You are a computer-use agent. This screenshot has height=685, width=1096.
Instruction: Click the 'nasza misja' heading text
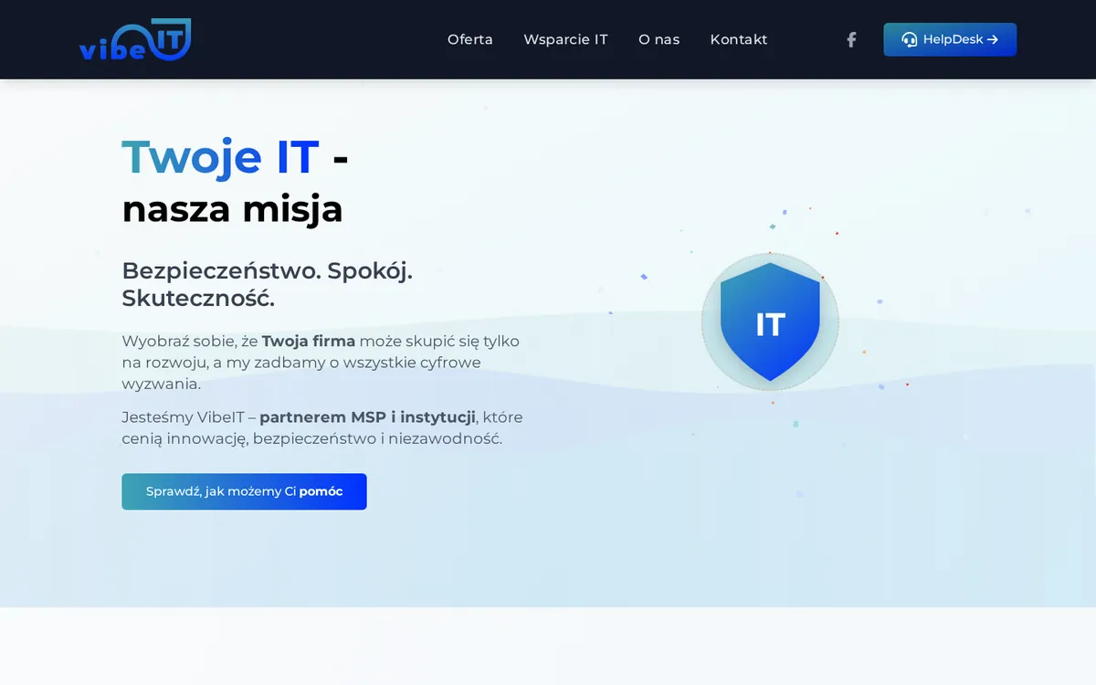232,209
